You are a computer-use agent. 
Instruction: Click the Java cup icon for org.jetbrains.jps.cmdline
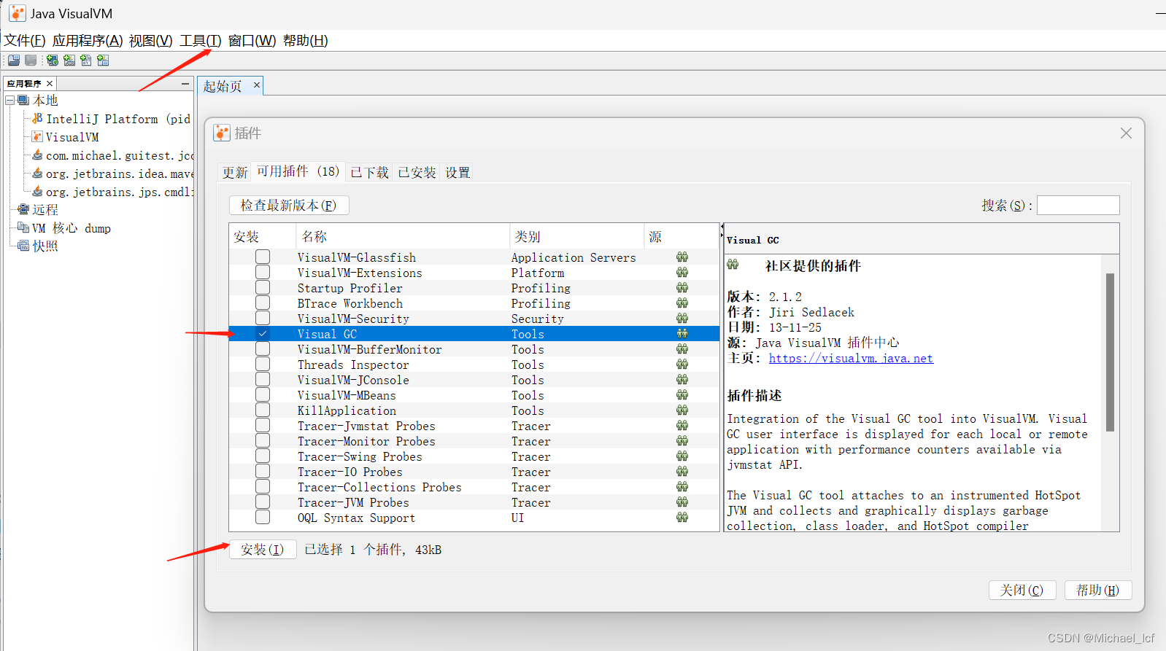[x=38, y=191]
